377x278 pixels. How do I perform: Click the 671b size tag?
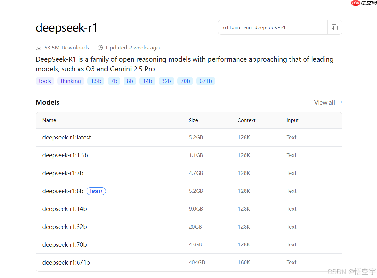pos(206,81)
